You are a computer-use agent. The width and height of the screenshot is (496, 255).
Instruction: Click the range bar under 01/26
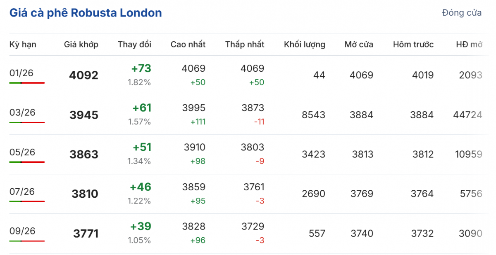tap(27, 83)
